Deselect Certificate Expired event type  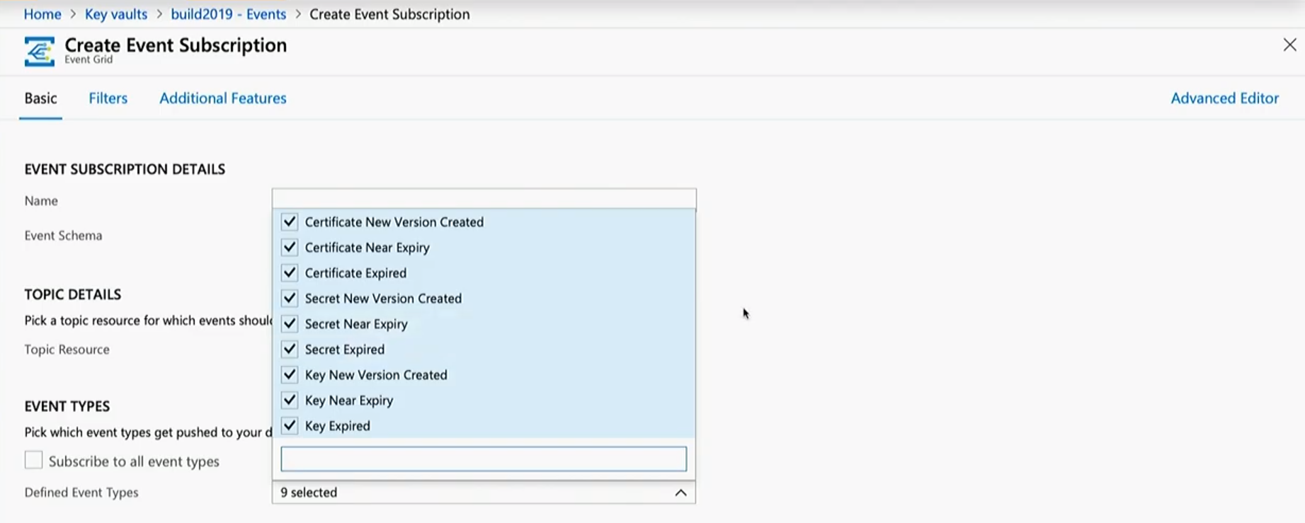click(290, 273)
